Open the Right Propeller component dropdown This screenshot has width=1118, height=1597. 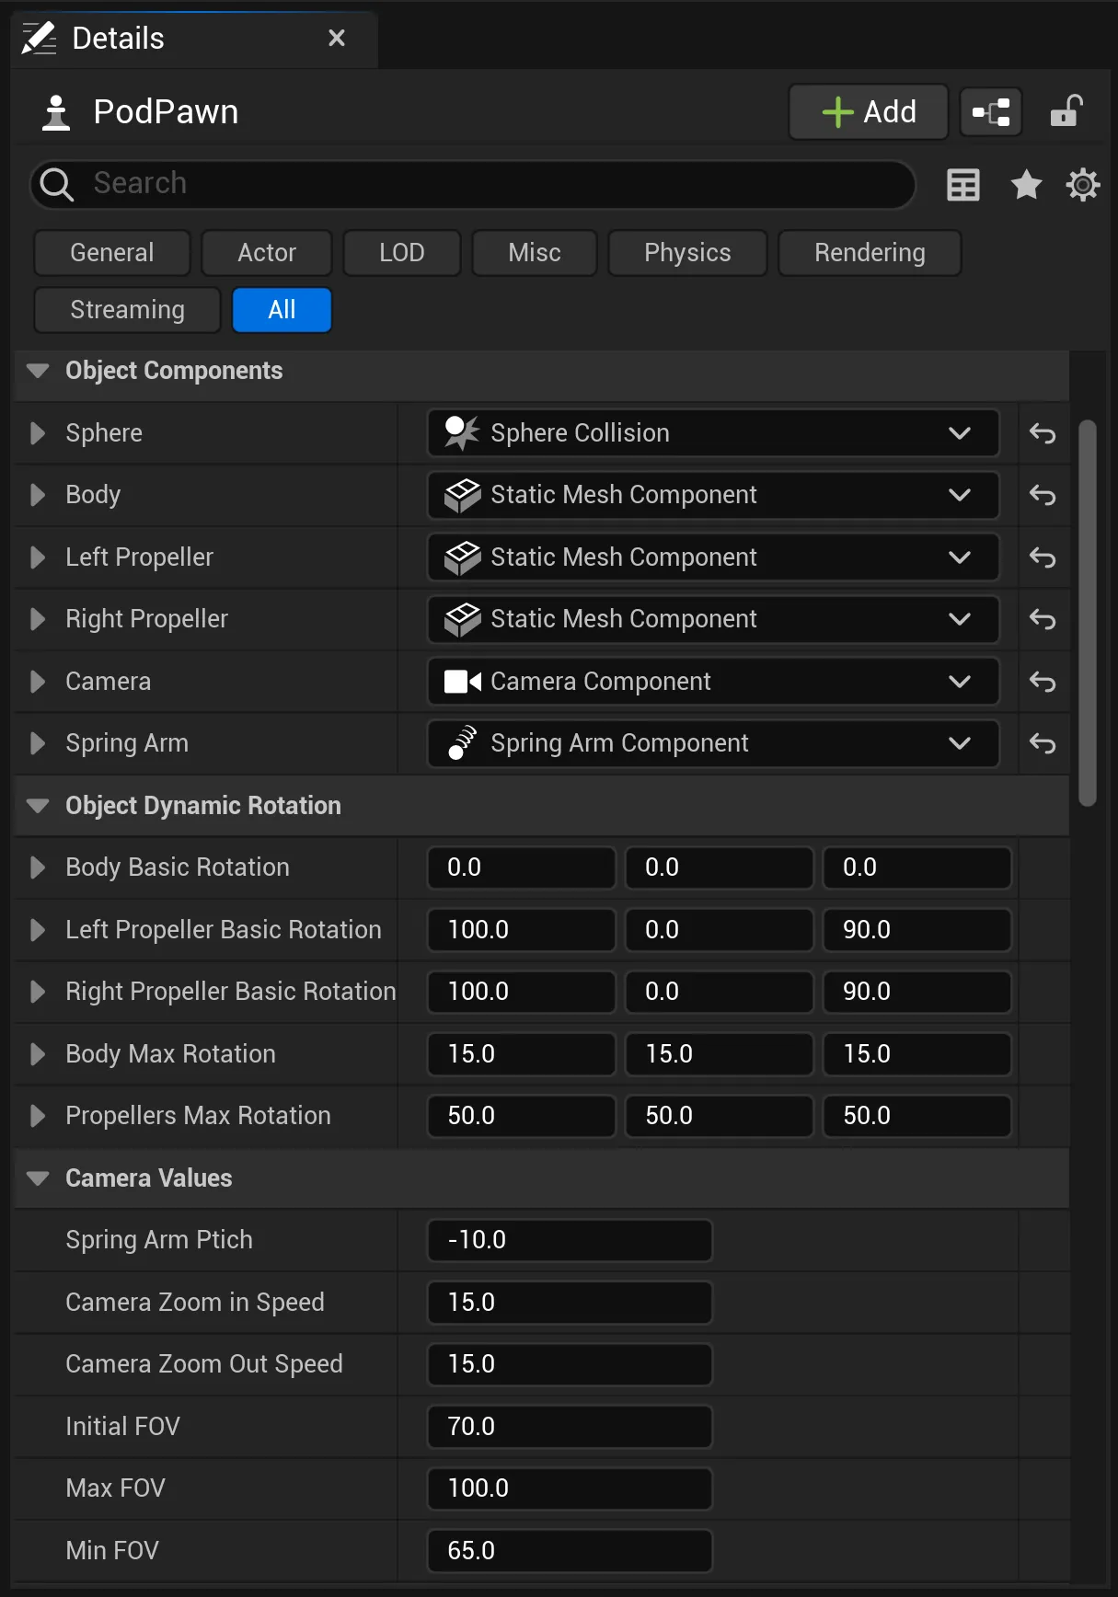(713, 619)
